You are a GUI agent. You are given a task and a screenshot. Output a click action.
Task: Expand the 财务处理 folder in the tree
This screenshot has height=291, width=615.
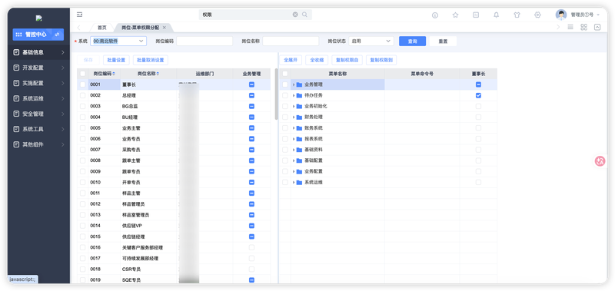coord(294,117)
